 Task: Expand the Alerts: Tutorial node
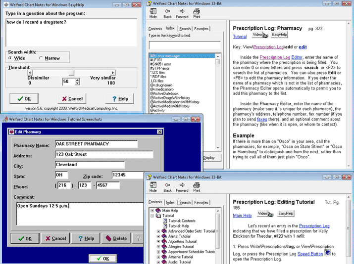(x=158, y=236)
